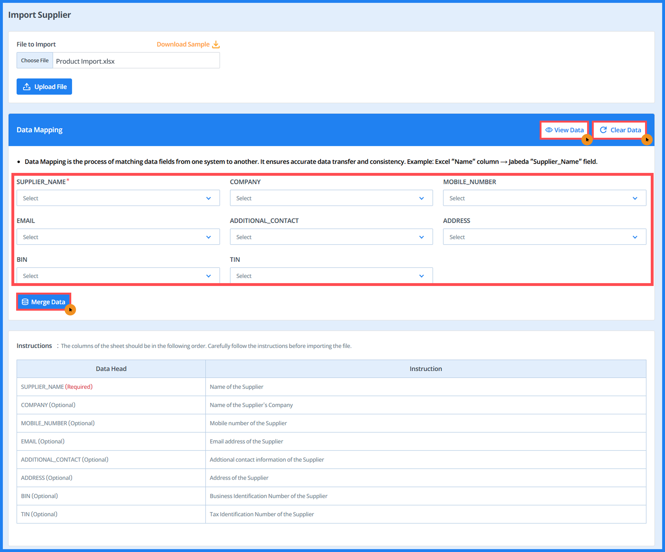This screenshot has width=665, height=552.
Task: Click the database icon in Merge Data
Action: coord(25,302)
